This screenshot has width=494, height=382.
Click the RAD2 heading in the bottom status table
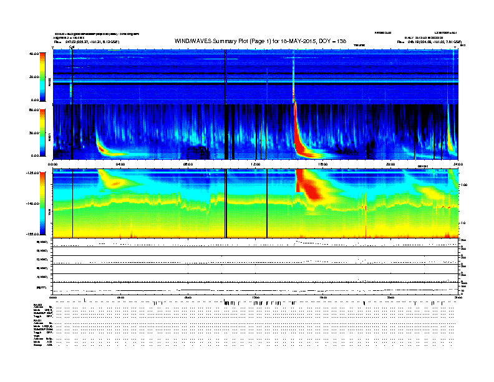tap(38, 305)
